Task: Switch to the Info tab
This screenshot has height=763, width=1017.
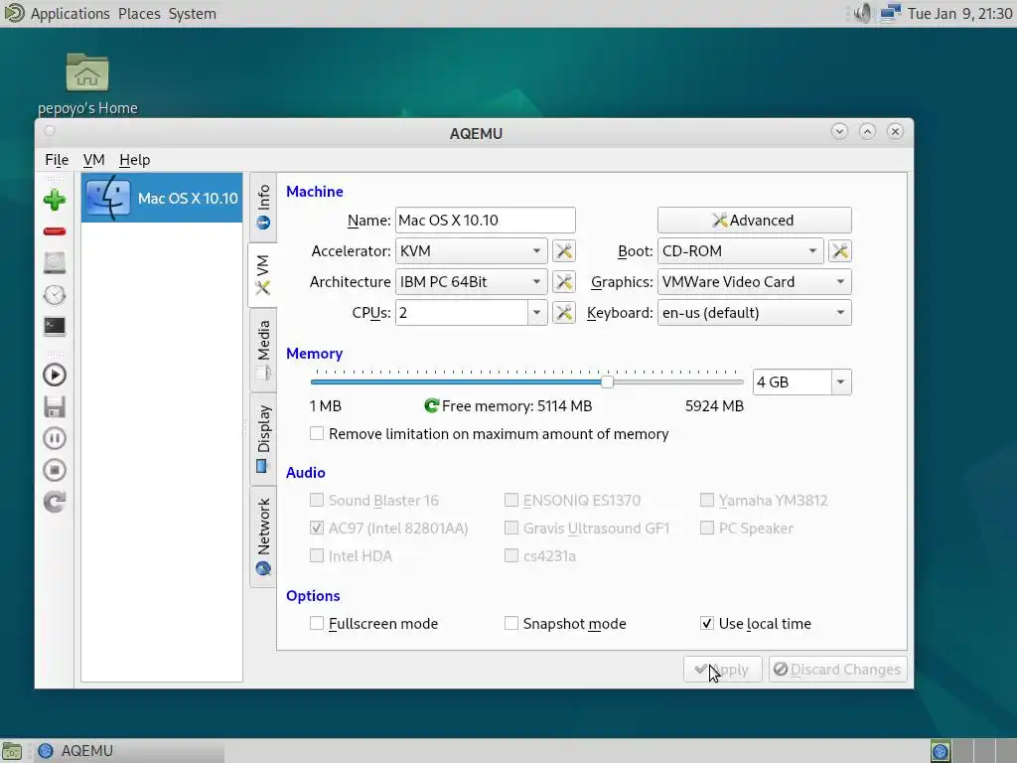Action: [x=263, y=207]
